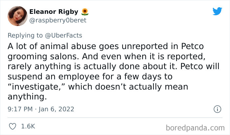Viewport: 230px width, 135px height.
Task: Open the tweet info circle icon
Action: [217, 109]
